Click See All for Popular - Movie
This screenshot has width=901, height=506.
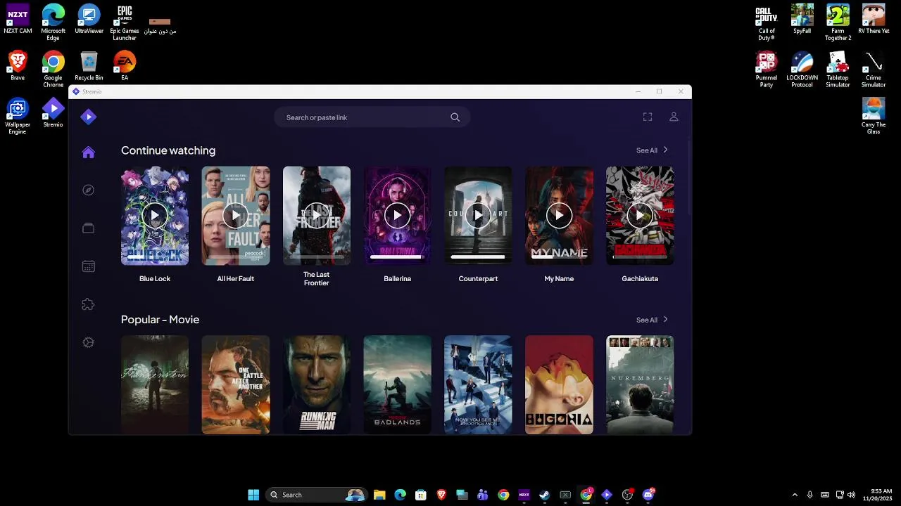coord(652,320)
